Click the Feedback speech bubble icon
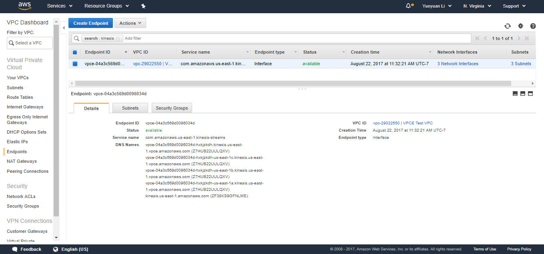This screenshot has width=544, height=254. 15,249
